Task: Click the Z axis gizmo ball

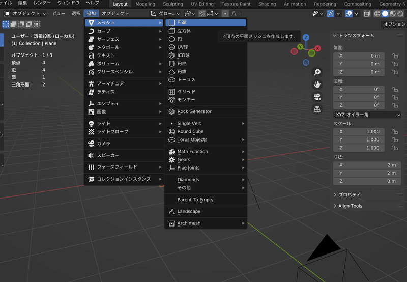Action: [x=306, y=37]
